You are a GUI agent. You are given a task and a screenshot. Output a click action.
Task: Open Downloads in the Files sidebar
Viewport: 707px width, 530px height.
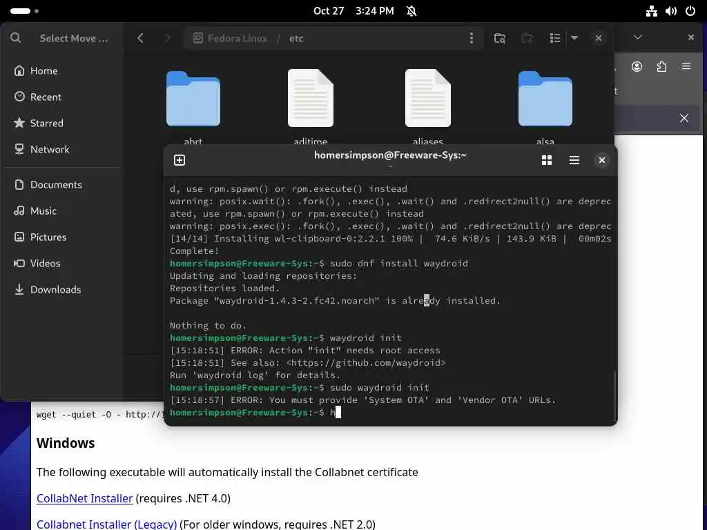coord(63,289)
